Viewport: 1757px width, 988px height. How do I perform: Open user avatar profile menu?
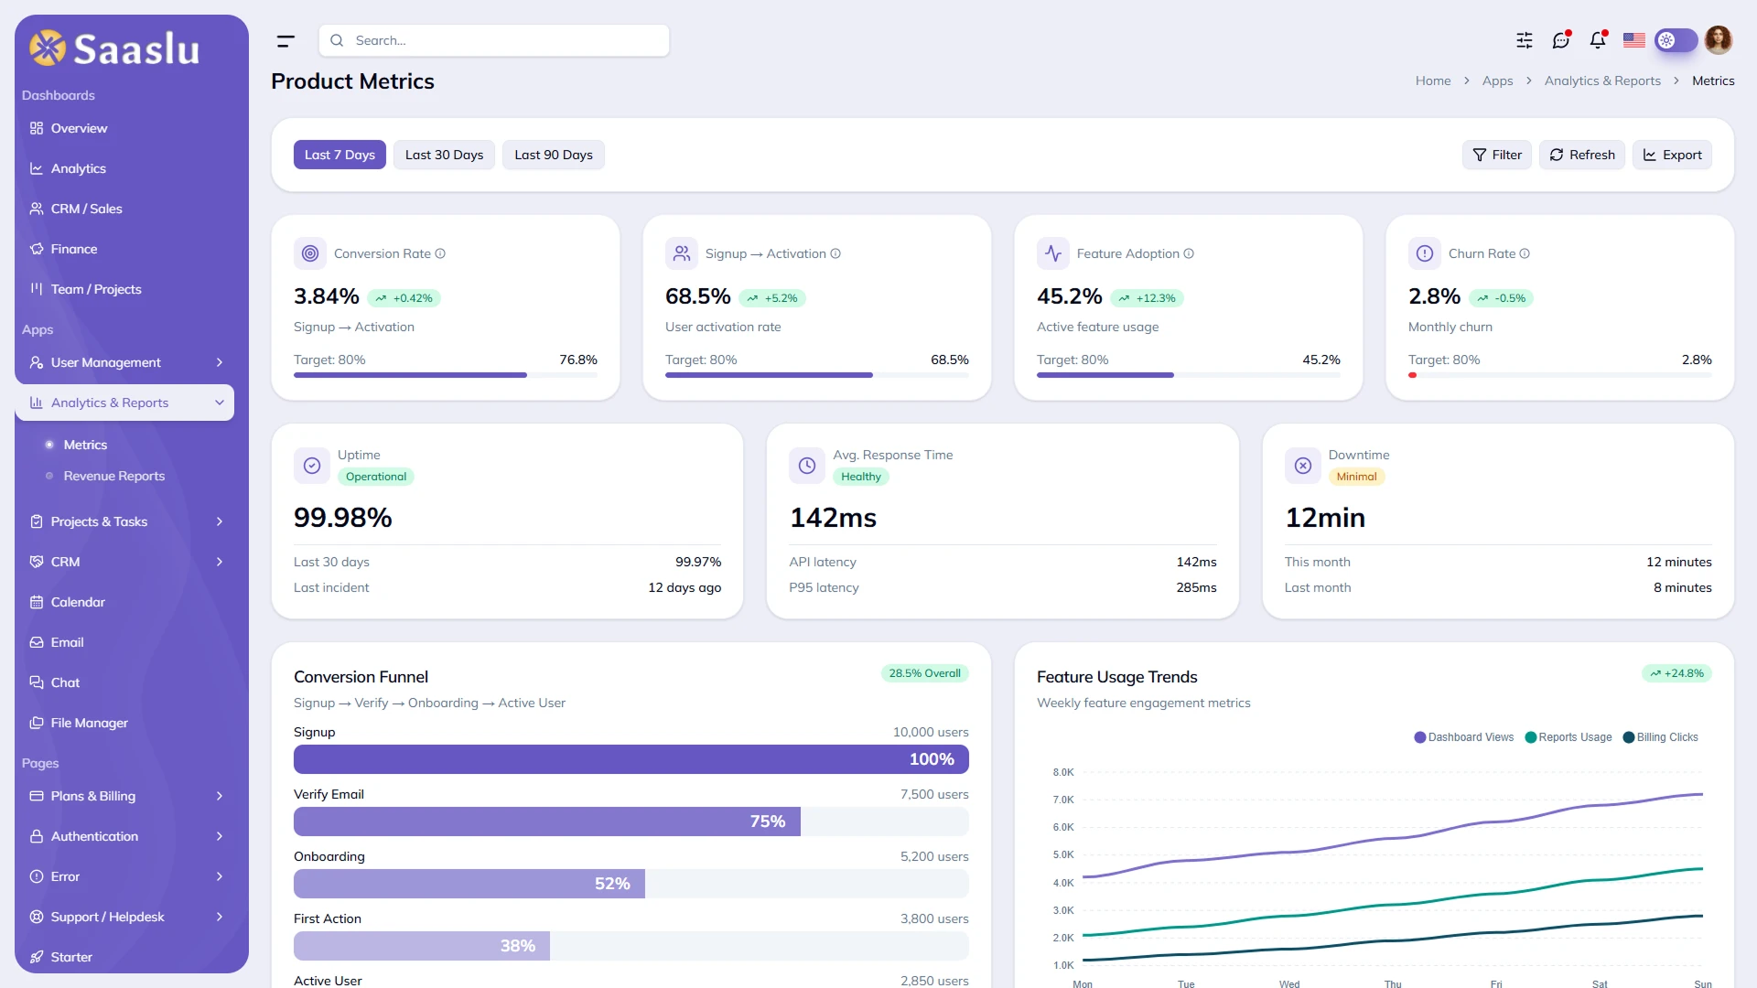click(x=1719, y=40)
